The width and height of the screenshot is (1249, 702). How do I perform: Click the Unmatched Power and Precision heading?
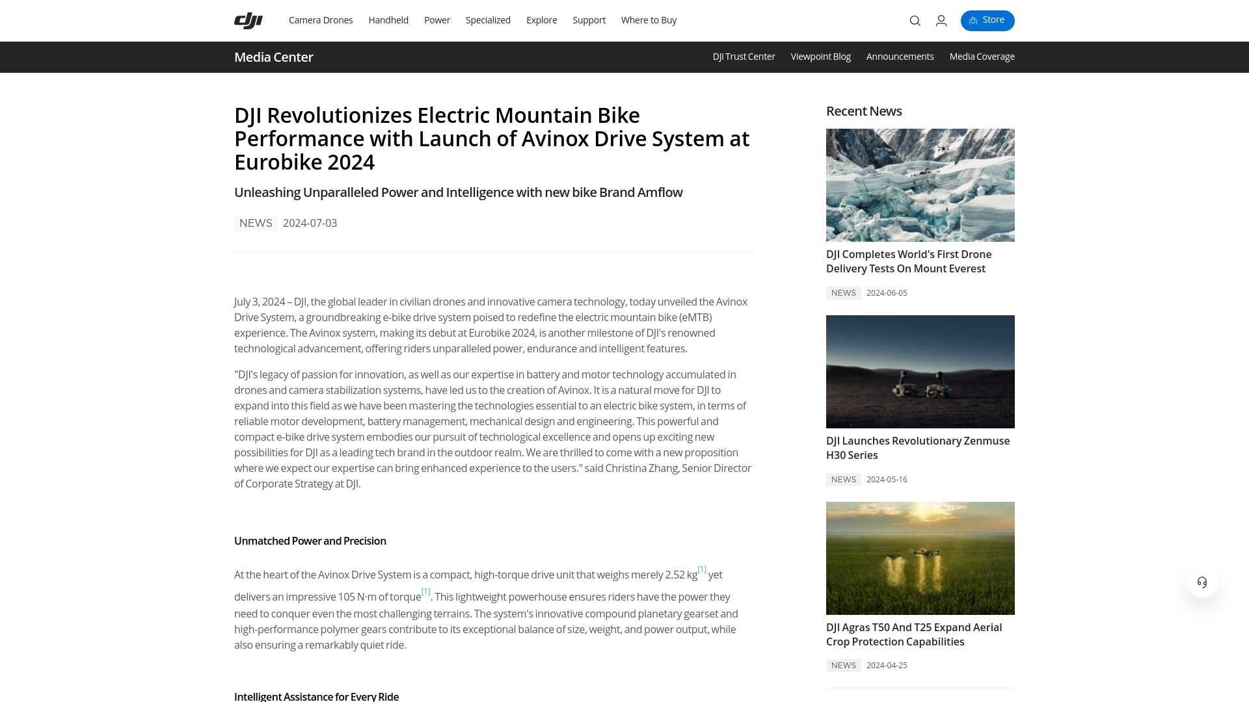tap(310, 541)
